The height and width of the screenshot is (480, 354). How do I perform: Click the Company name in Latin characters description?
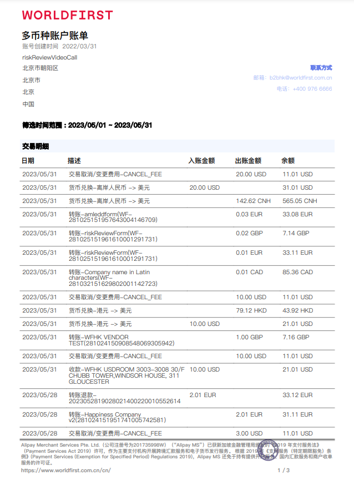(x=113, y=278)
